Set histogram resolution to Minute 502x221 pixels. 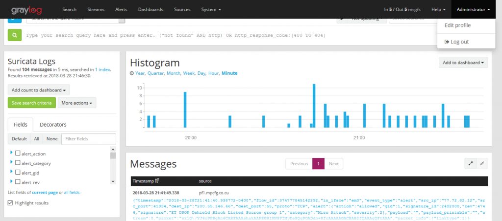[229, 73]
